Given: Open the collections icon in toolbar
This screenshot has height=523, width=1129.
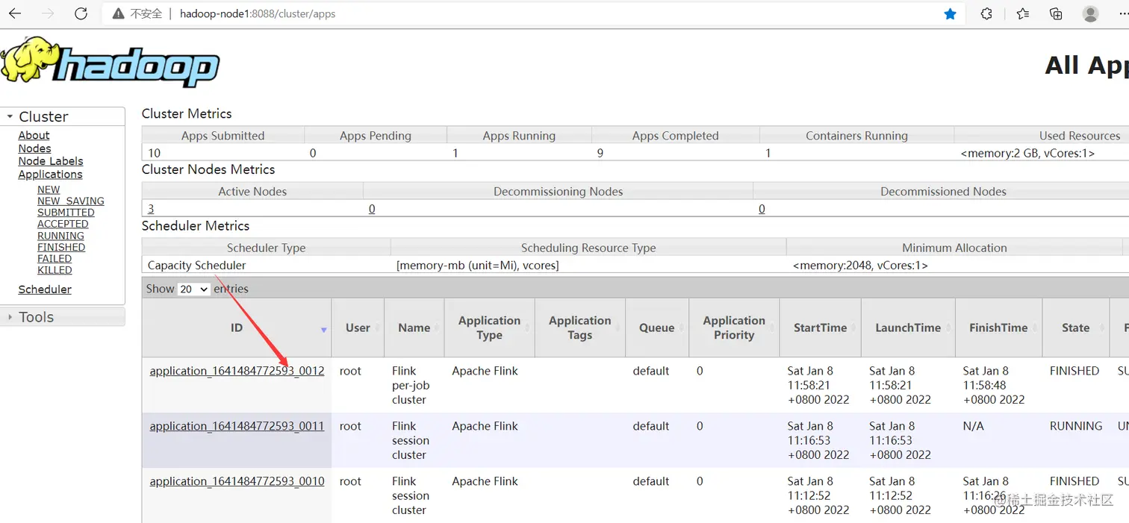Looking at the screenshot, I should pos(1056,13).
